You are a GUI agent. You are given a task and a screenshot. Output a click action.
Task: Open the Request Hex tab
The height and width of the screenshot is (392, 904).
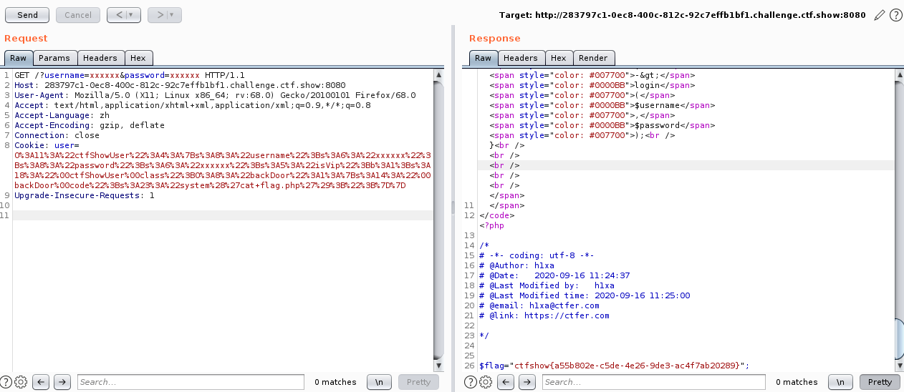coord(138,58)
